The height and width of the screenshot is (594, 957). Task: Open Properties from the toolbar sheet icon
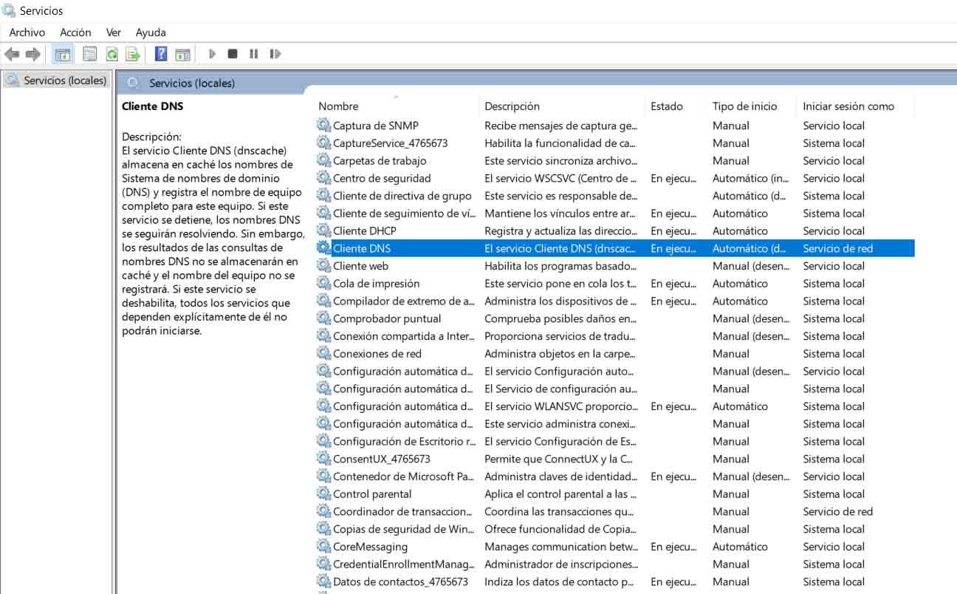[90, 54]
